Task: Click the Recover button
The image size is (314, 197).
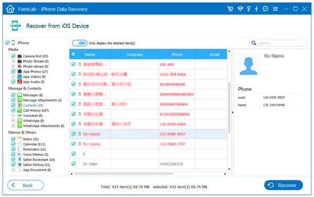Action: [283, 185]
